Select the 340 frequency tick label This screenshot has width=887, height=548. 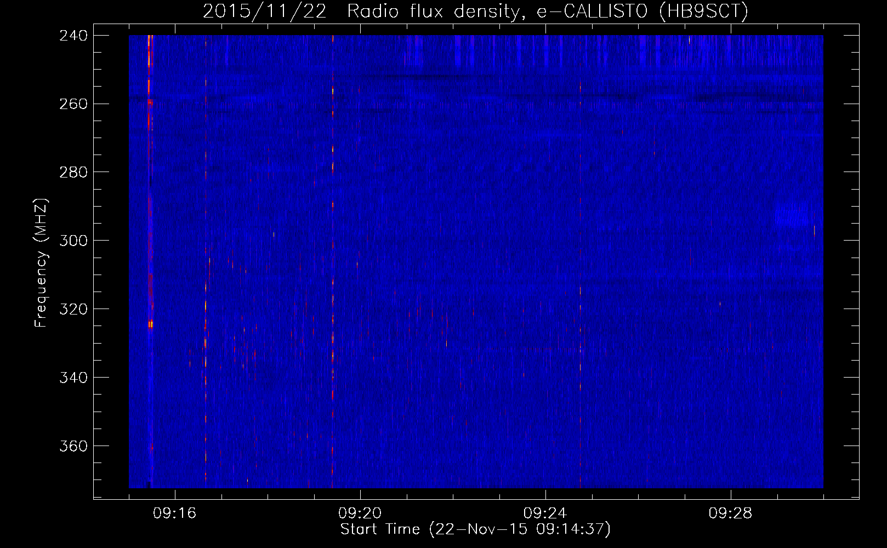[x=73, y=378]
